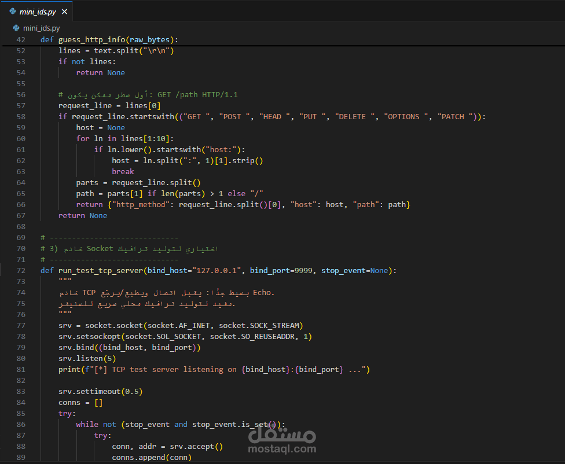
Task: Click the print TCP test server listening line
Action: pyautogui.click(x=214, y=370)
